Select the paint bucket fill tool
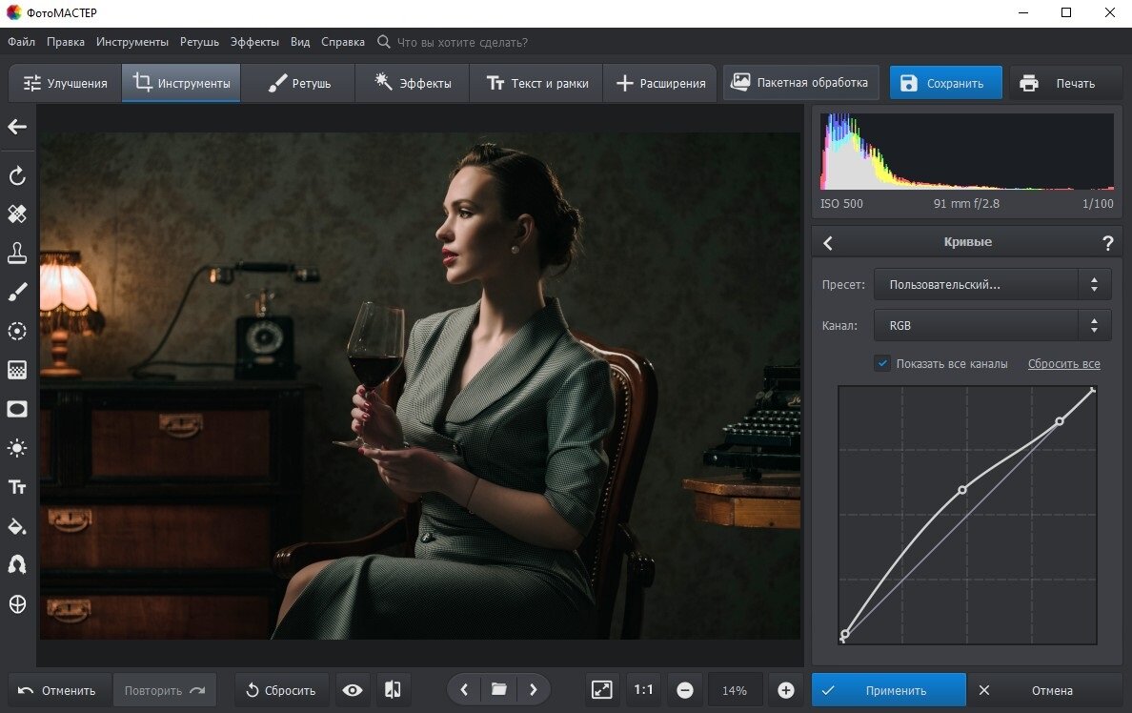The width and height of the screenshot is (1132, 713). 17,526
